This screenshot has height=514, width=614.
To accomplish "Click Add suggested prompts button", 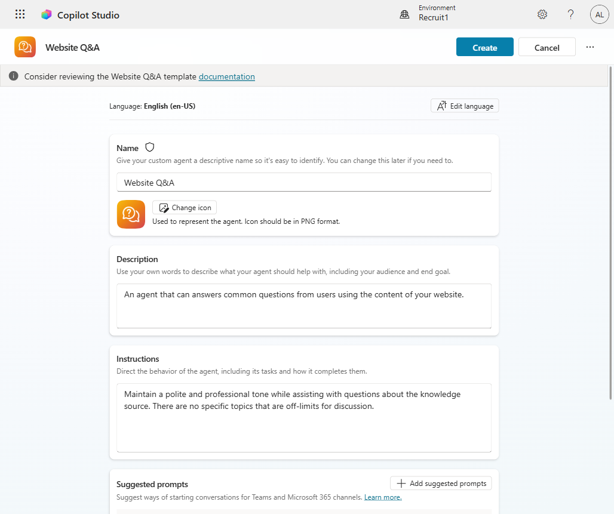I will coord(441,483).
